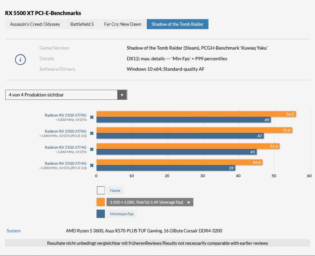The image size is (315, 256).
Task: Switch to the Battlefield 5 tab
Action: [82, 24]
